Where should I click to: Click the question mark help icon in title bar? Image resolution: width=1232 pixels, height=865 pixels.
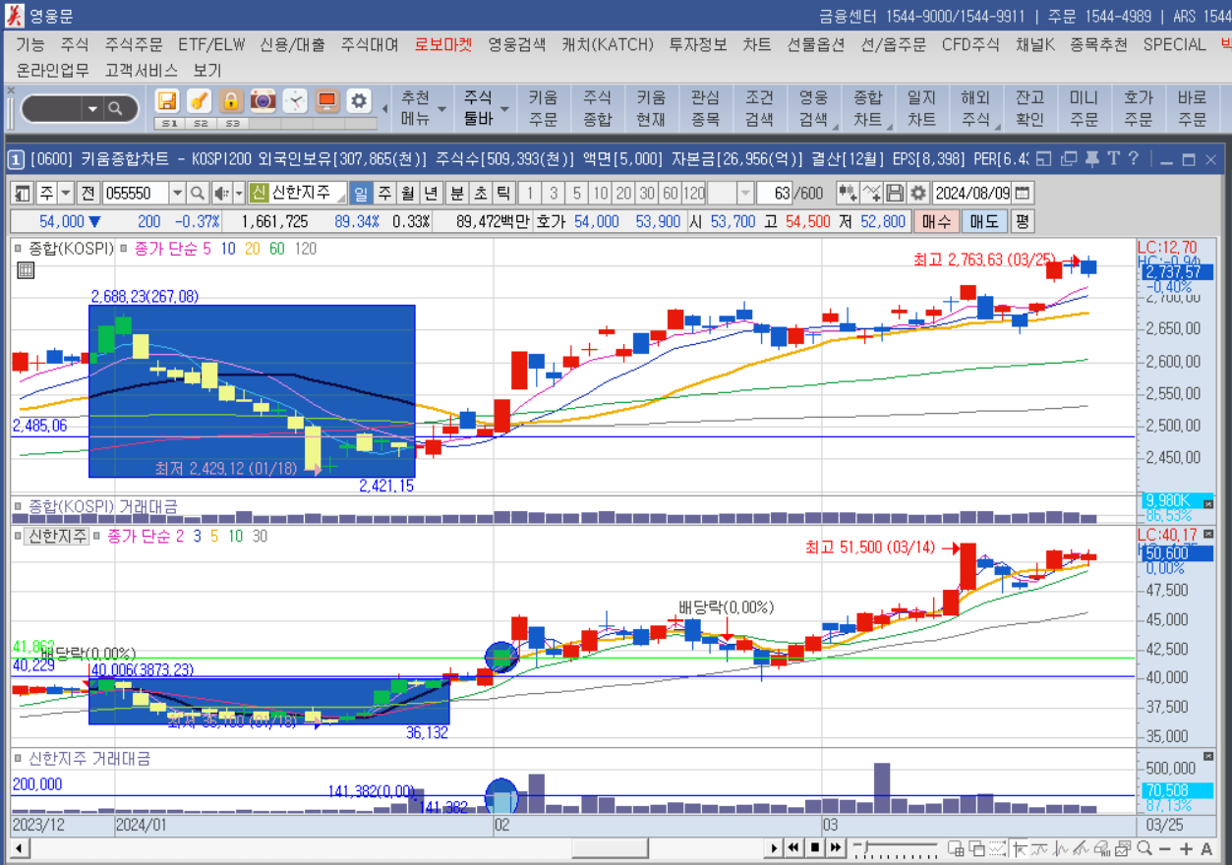[1134, 158]
